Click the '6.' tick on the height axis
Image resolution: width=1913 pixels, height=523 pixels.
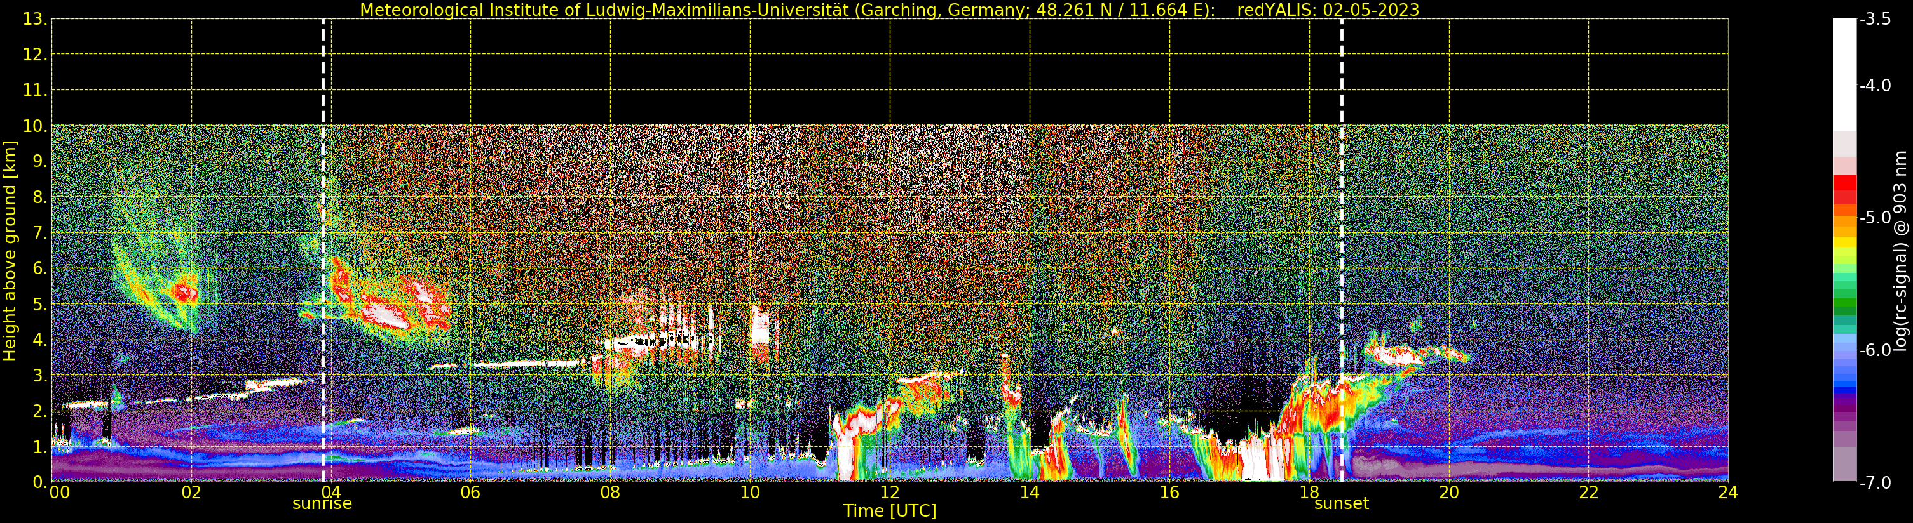[40, 268]
